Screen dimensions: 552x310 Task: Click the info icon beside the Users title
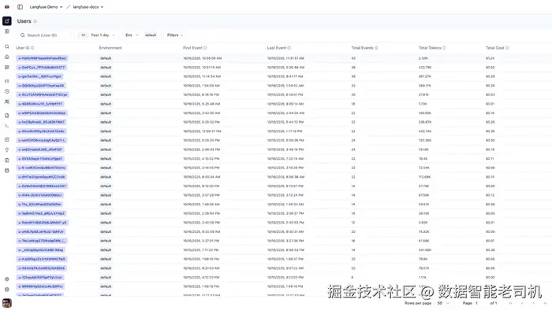35,21
